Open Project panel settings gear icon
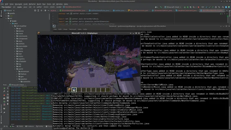Viewport: 231px width, 130px height. coord(45,10)
